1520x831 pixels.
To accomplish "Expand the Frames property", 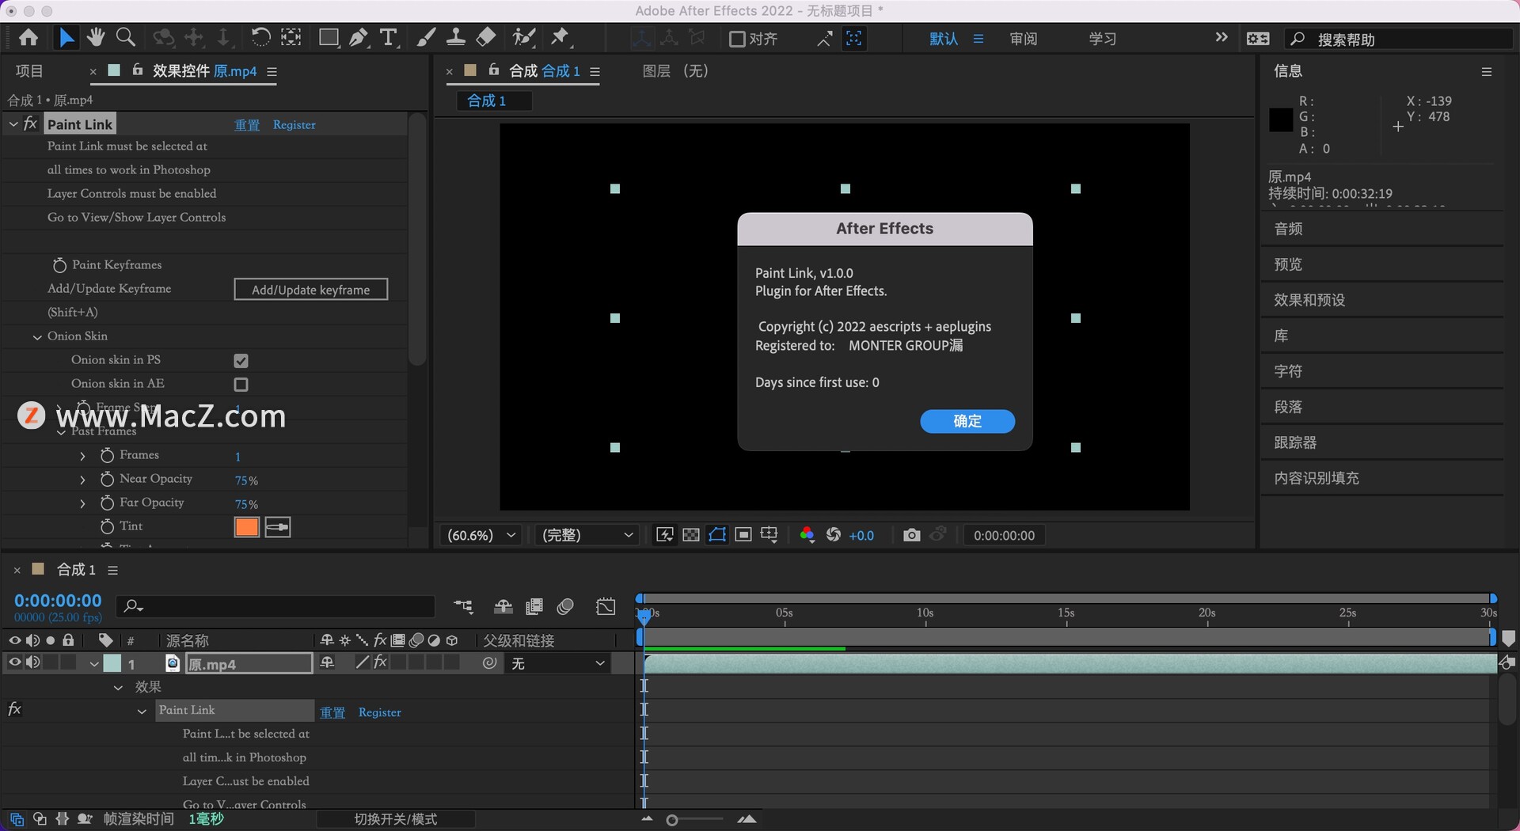I will (x=82, y=456).
